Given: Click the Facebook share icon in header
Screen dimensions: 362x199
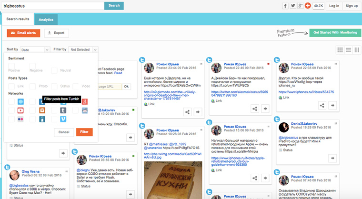Looking at the screenshot, I should (x=285, y=6).
